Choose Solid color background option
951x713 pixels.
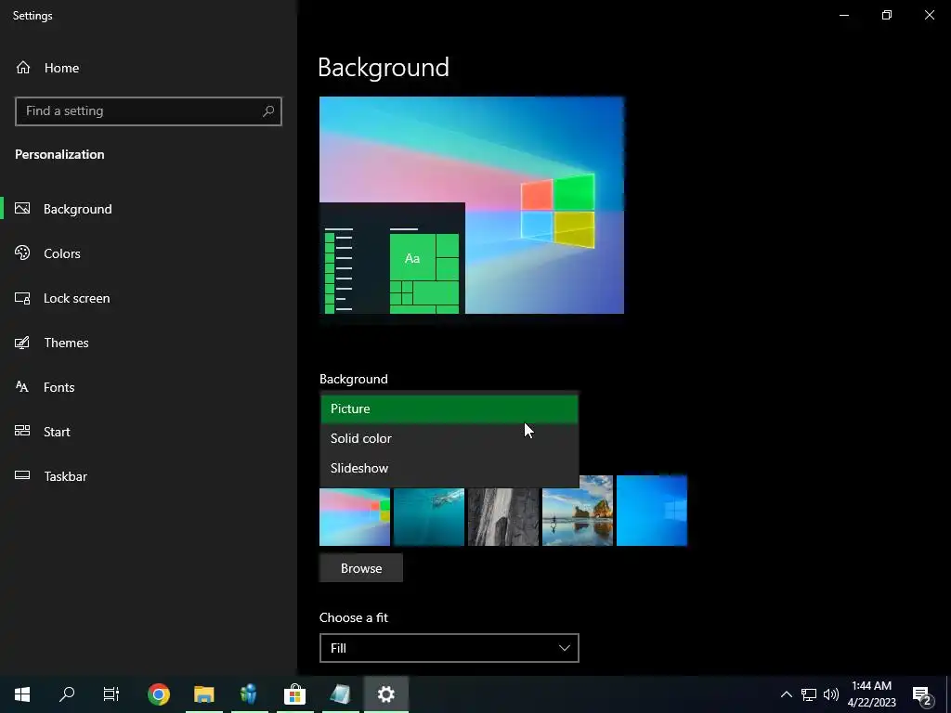449,438
